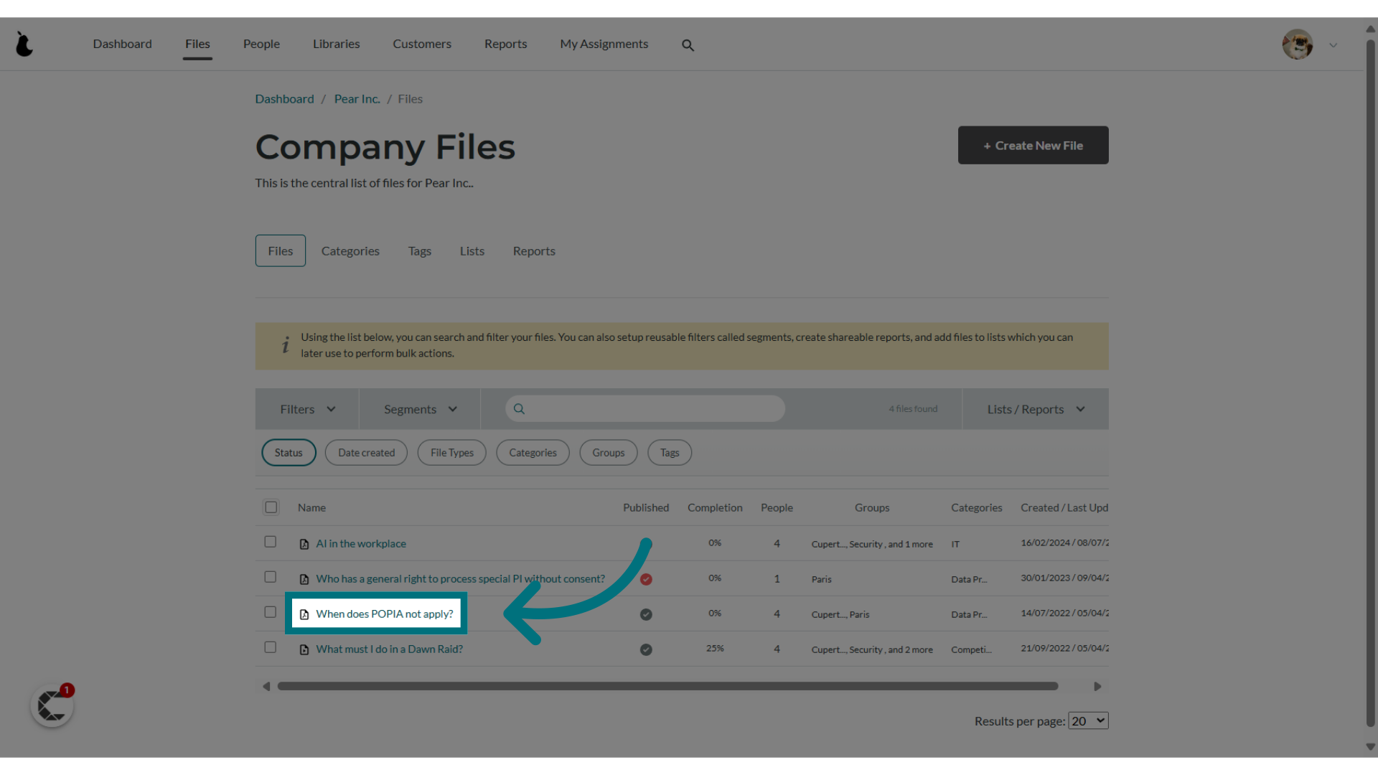
Task: Toggle the checkbox for 'What must I do in a Dawn Raid?'
Action: 270,647
